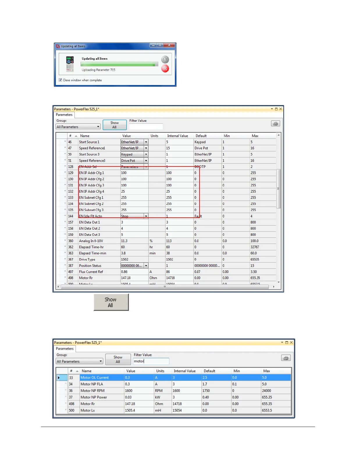This screenshot has height=461, width=356.
Task: Close the lower Parameters panel
Action: 291,343
